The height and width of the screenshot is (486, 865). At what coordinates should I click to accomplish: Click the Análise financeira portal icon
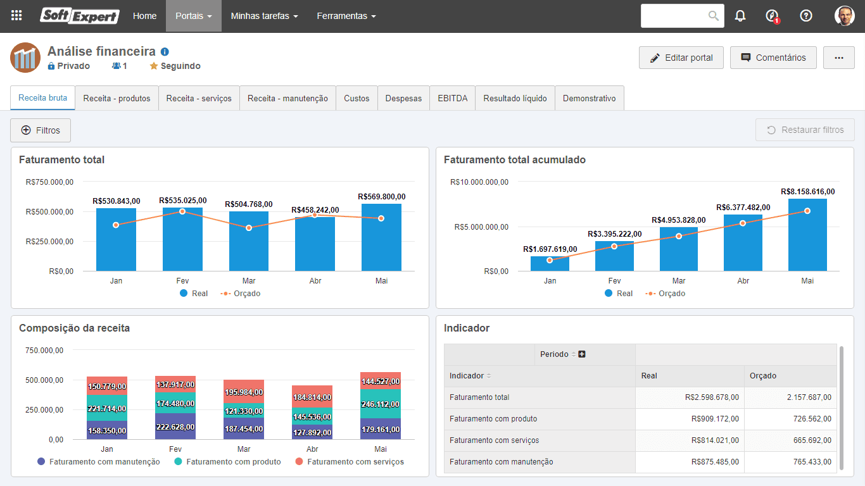(x=25, y=58)
